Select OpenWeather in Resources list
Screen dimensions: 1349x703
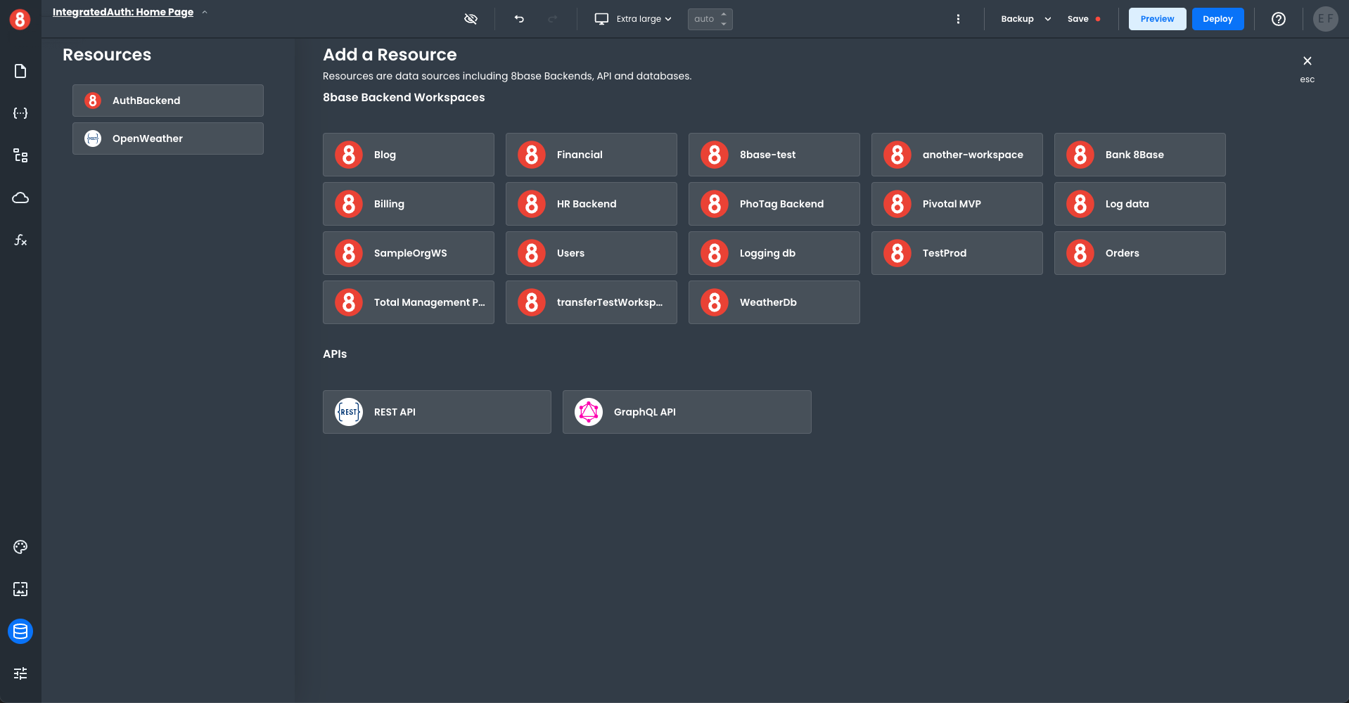(168, 138)
